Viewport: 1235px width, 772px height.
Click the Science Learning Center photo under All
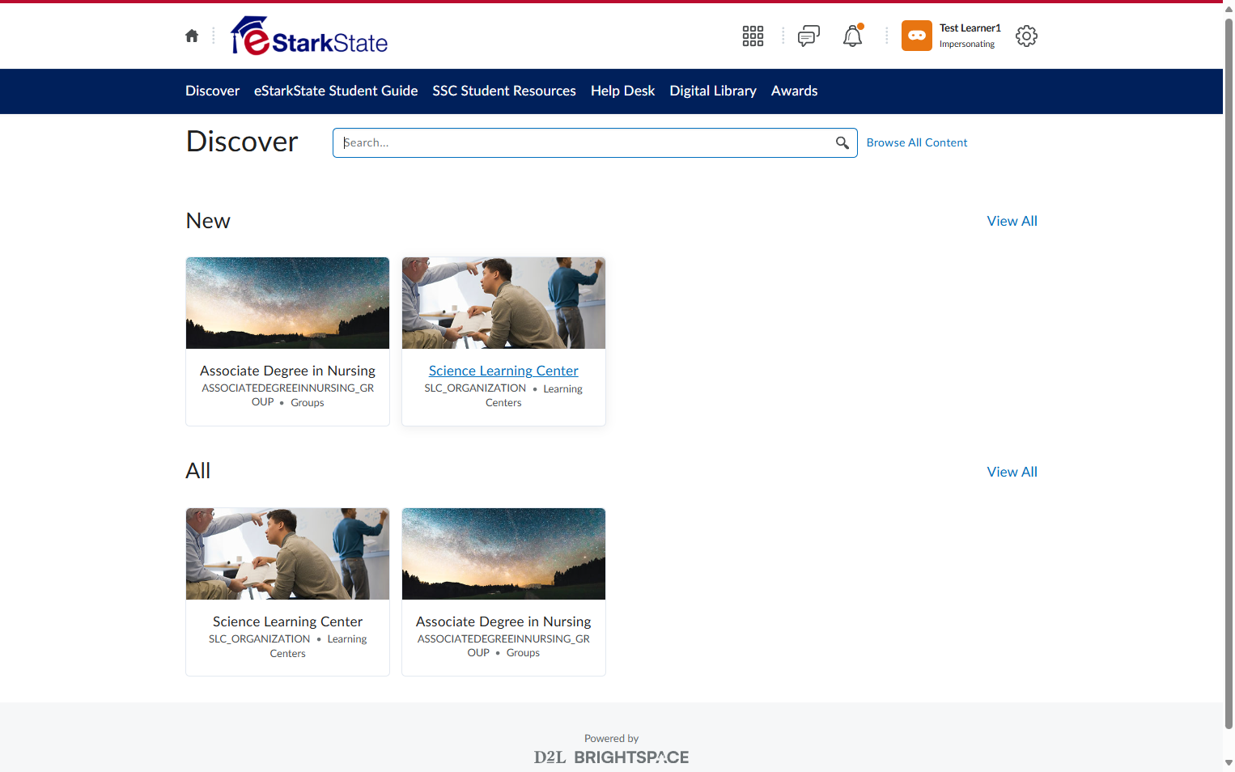[287, 554]
